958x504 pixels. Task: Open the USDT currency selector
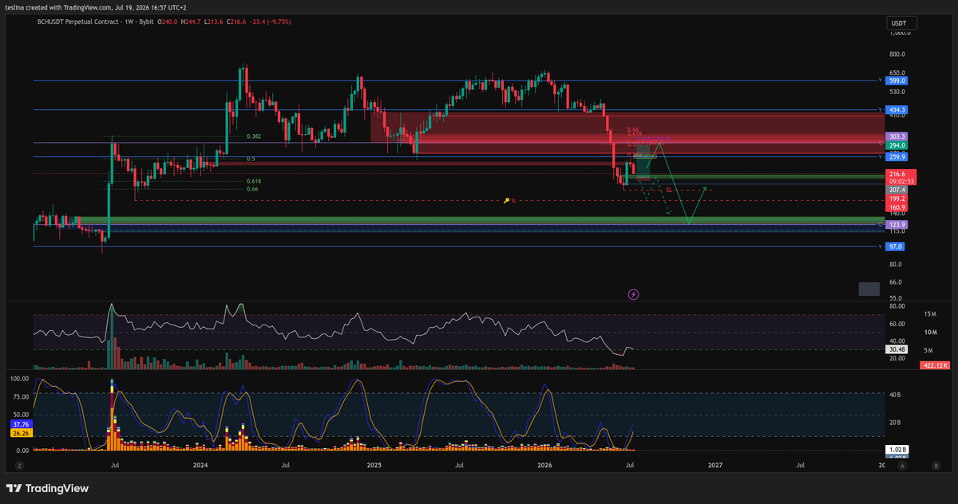pos(902,23)
